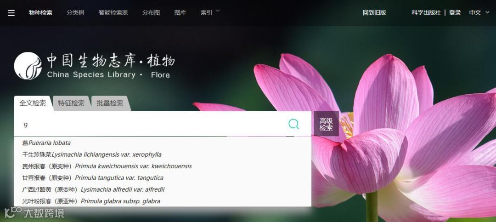Screen dimensions: 496x222
Task: Click the China Species Library logo
Action: coord(94,66)
